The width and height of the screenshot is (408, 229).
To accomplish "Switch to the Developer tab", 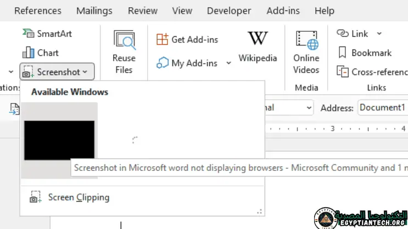I will pyautogui.click(x=229, y=11).
